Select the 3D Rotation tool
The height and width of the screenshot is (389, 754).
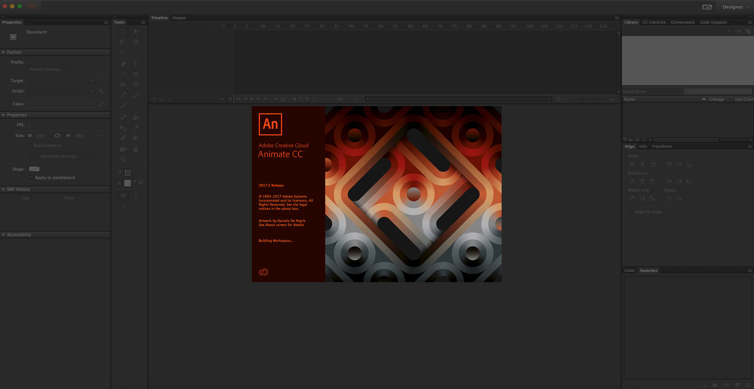[136, 42]
